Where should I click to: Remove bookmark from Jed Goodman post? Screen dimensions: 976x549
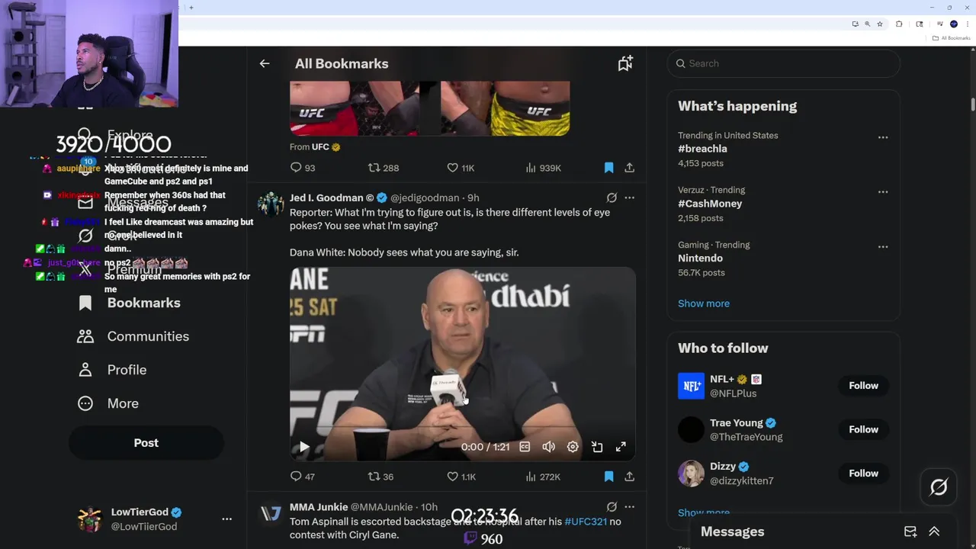click(608, 477)
